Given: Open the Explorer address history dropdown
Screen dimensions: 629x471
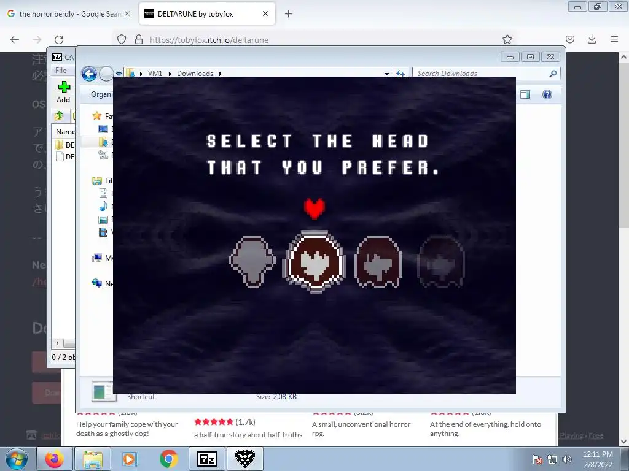Looking at the screenshot, I should click(386, 74).
